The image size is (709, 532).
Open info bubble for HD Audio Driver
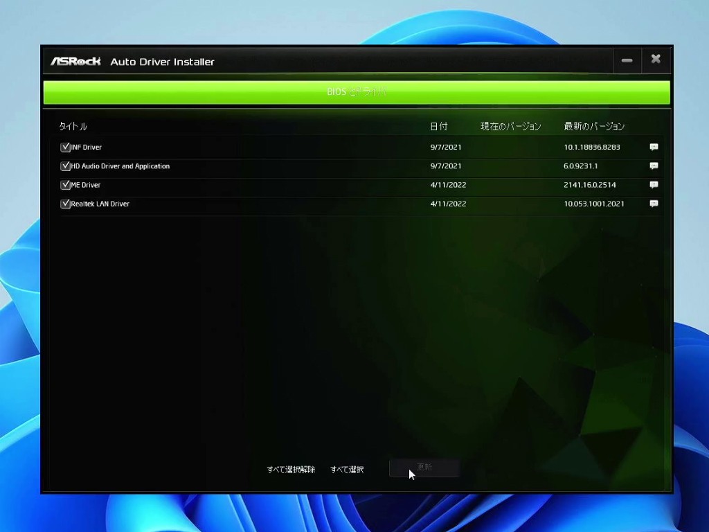(654, 166)
